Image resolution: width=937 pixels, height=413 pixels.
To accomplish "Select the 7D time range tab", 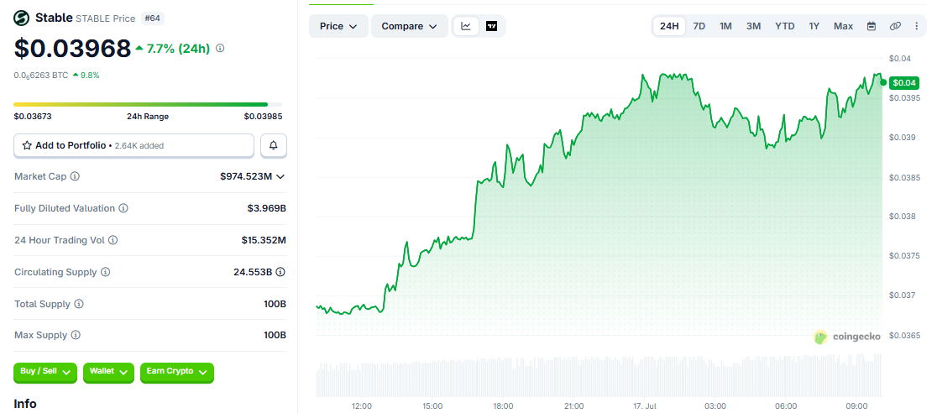I will click(x=699, y=26).
